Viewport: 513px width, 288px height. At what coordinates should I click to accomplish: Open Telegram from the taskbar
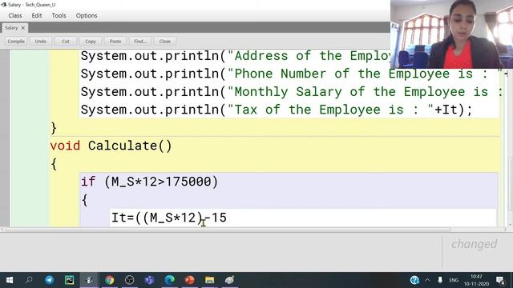click(x=49, y=280)
